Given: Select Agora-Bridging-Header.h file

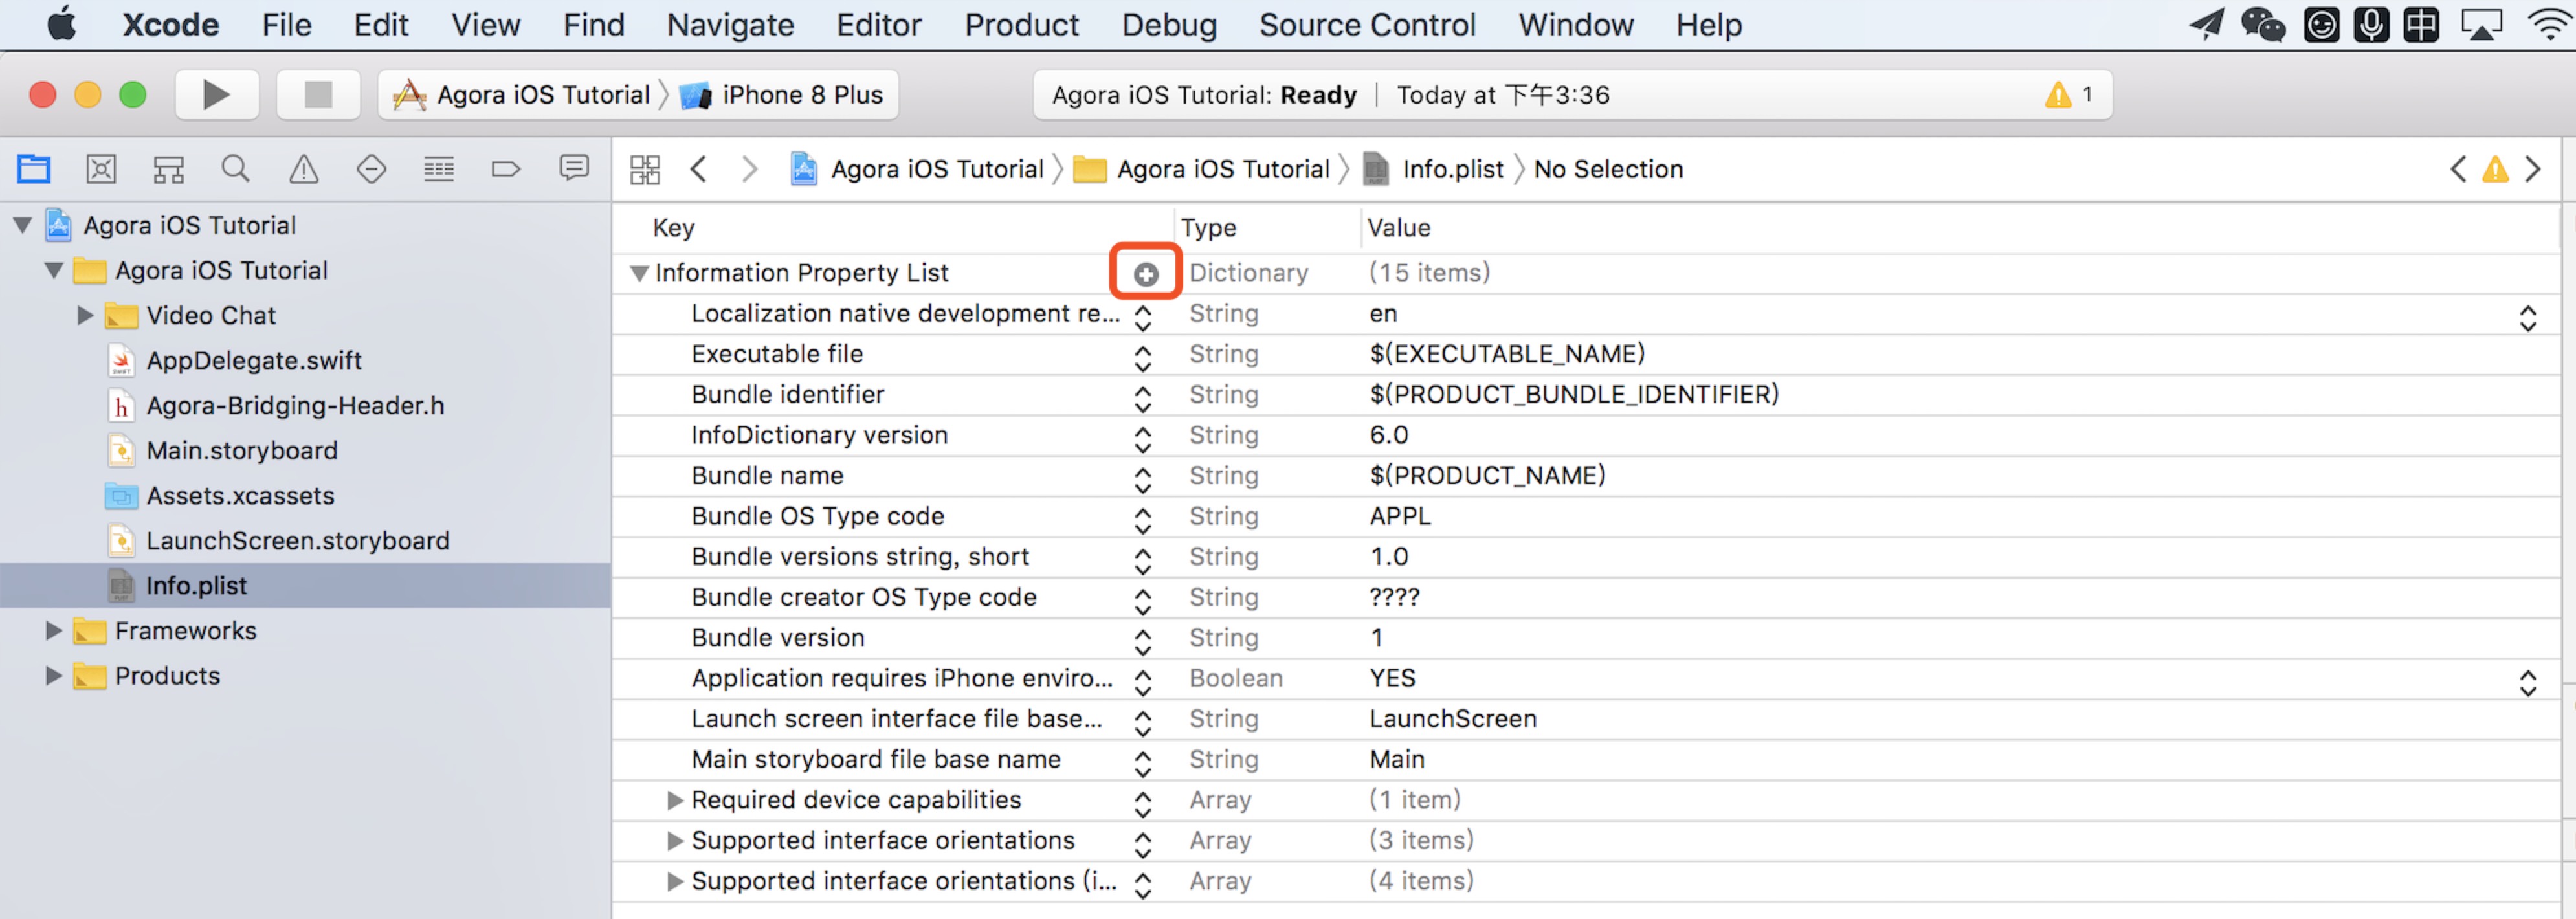Looking at the screenshot, I should point(295,405).
